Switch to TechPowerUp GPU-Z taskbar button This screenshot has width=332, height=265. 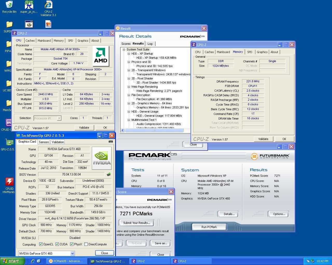(108, 261)
